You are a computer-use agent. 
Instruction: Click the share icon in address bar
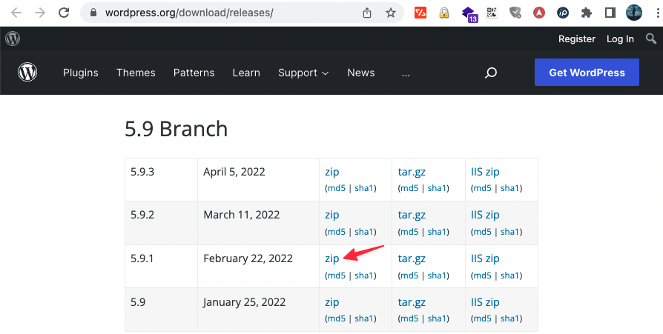(367, 13)
